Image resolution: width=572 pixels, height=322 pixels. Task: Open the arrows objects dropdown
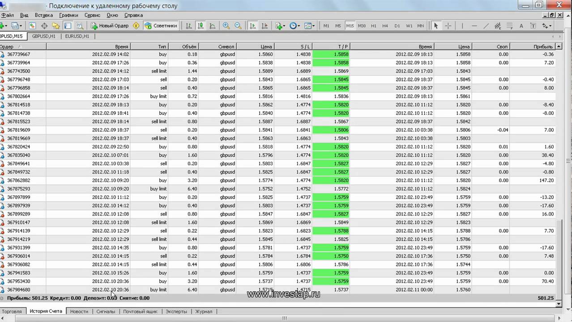tap(546, 25)
